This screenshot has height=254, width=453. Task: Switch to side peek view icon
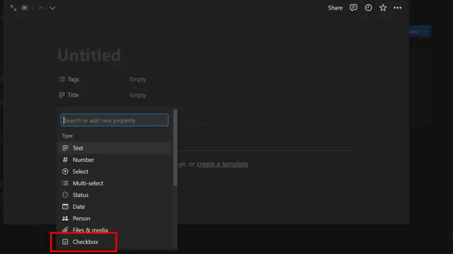pos(24,8)
